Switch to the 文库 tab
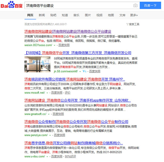The height and width of the screenshot is (162, 164). [x=122, y=15]
